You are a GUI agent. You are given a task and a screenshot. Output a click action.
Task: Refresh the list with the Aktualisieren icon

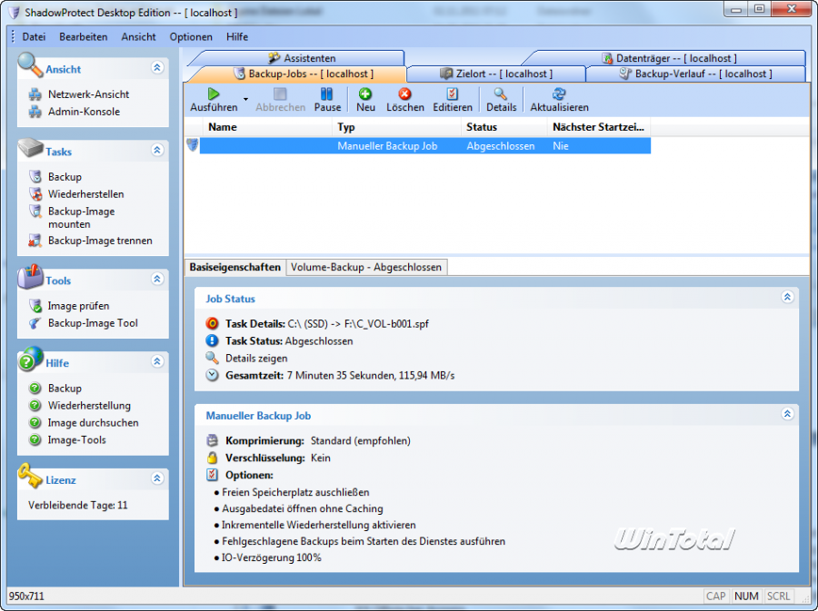click(558, 98)
